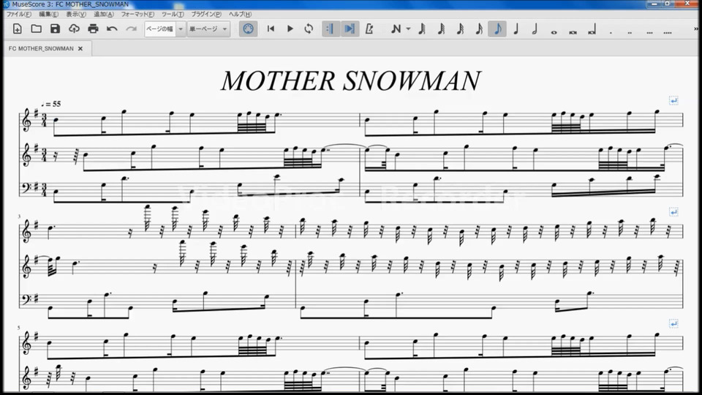
Task: Open the 表示(V) menu
Action: pos(75,15)
